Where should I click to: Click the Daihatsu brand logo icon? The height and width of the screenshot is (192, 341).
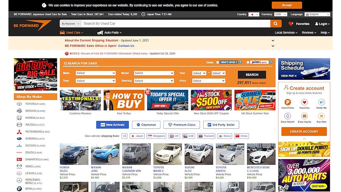point(19,159)
